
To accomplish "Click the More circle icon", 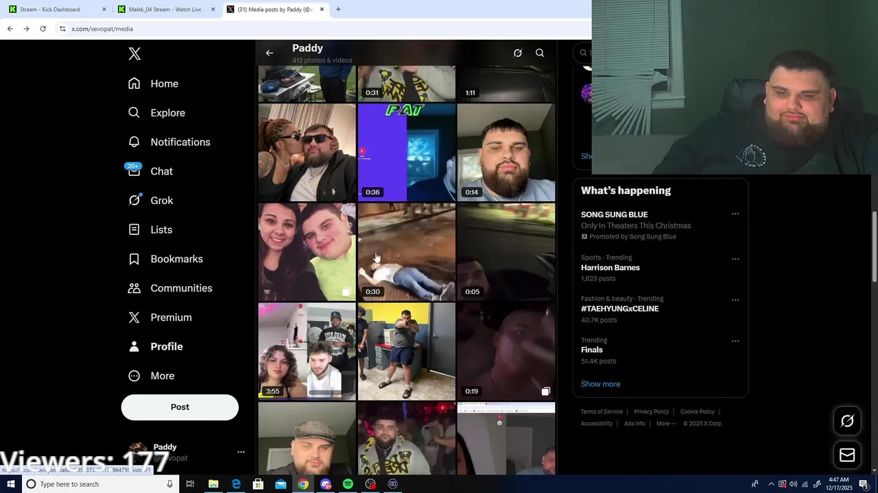I will (x=134, y=376).
